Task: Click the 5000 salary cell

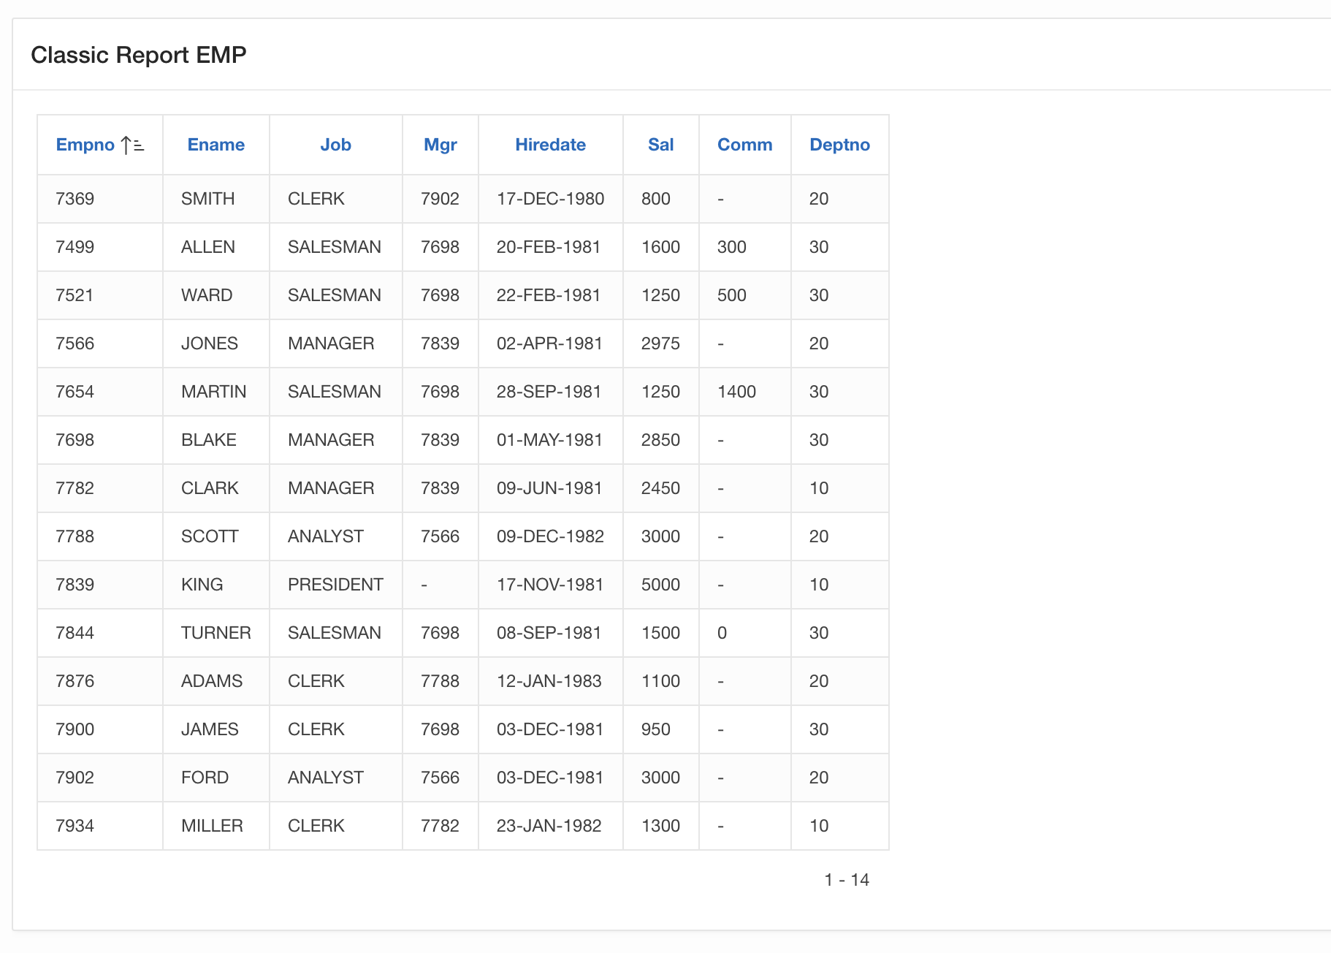Action: 660,585
